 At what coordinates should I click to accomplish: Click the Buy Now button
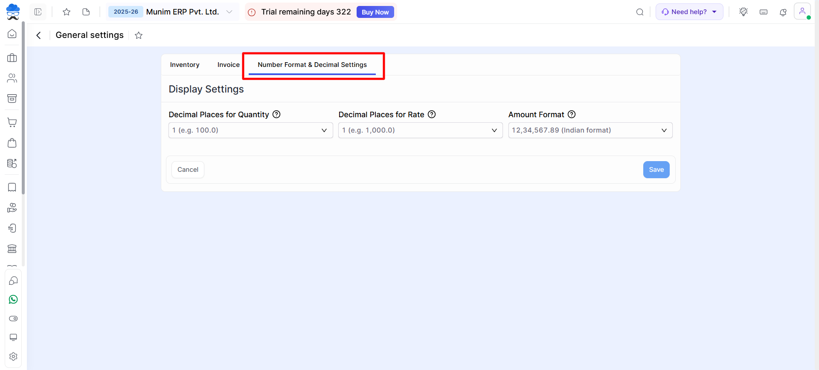pos(375,12)
